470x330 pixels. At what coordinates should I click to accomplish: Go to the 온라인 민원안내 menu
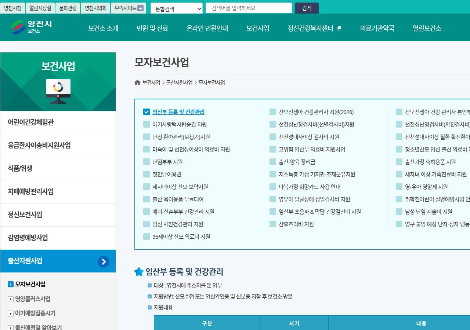(x=207, y=28)
